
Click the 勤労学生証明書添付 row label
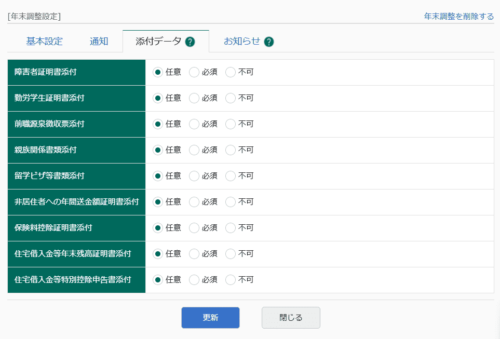pyautogui.click(x=49, y=98)
